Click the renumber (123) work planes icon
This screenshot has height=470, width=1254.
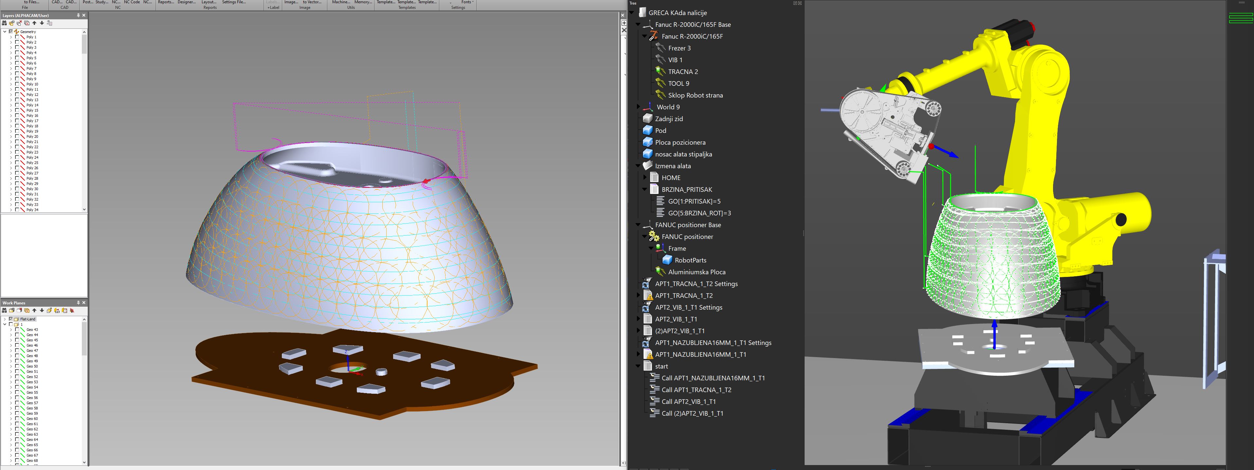pyautogui.click(x=57, y=310)
